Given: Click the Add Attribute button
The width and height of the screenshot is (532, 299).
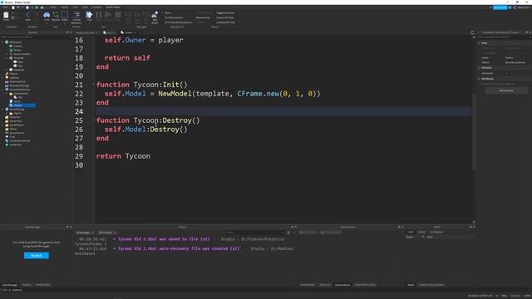Looking at the screenshot, I should point(506,91).
